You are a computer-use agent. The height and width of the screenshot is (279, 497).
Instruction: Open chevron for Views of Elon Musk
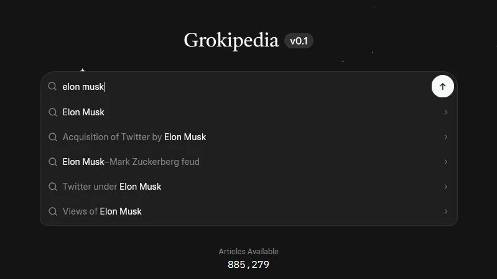pyautogui.click(x=446, y=211)
